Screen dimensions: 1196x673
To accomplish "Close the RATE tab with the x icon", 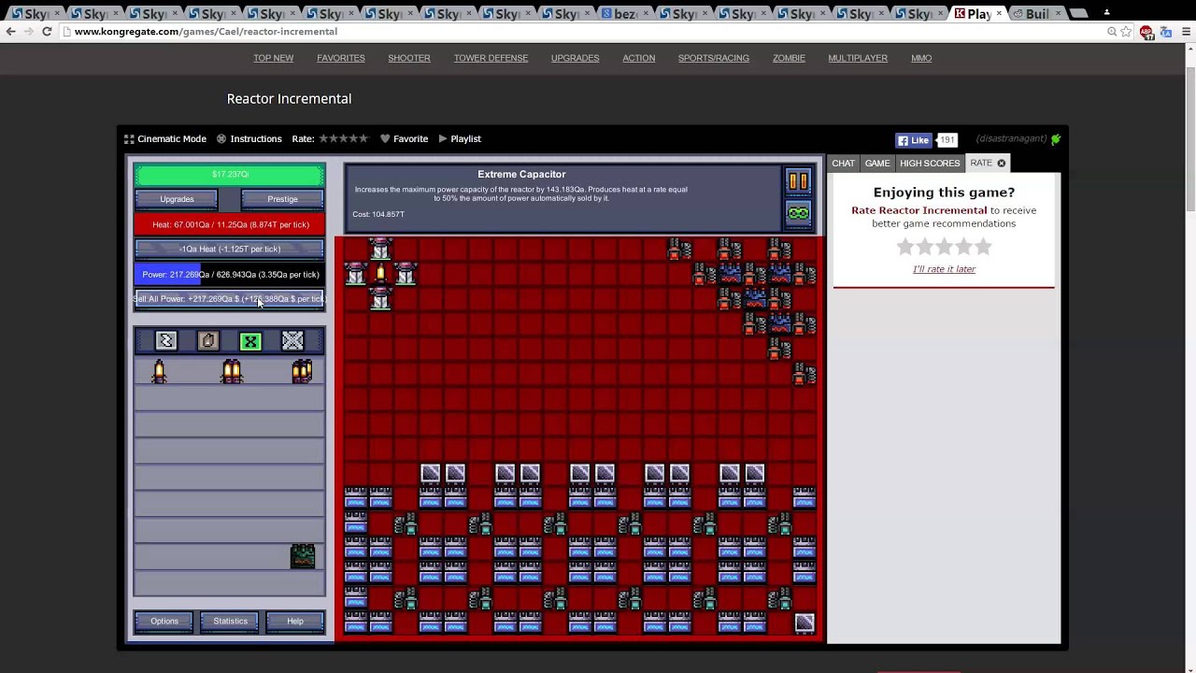I will coord(1001,163).
